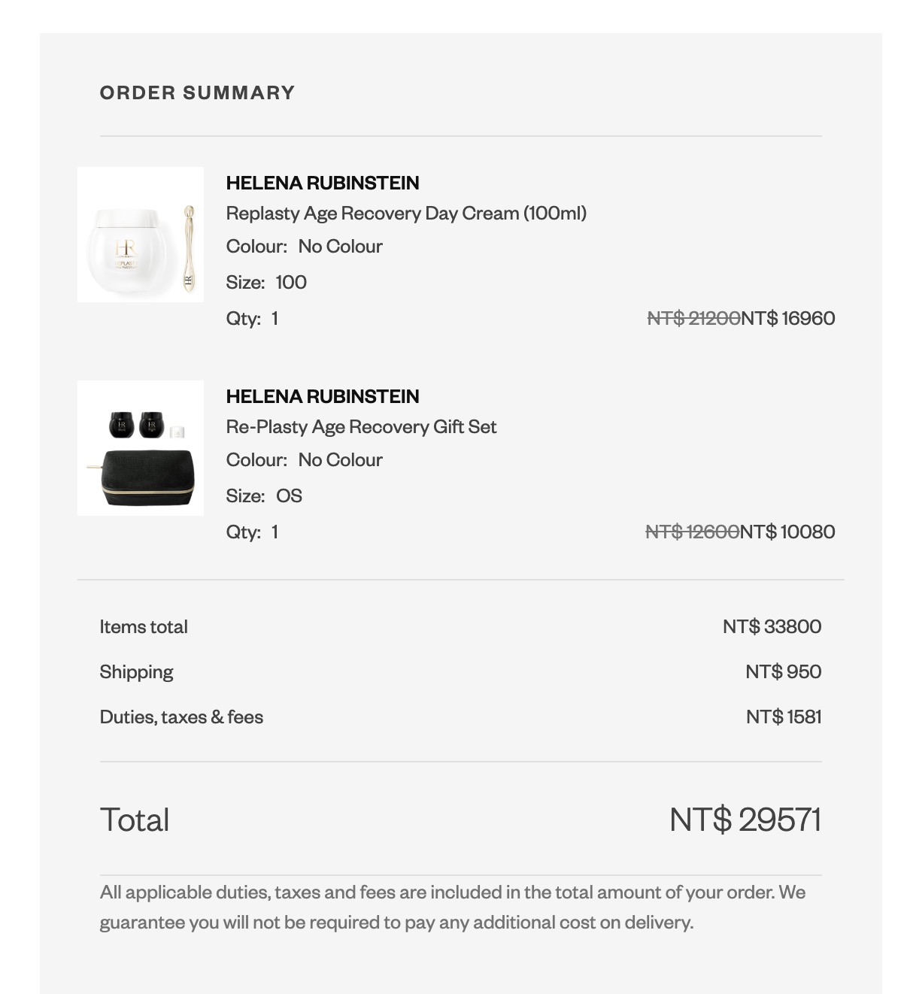The height and width of the screenshot is (994, 904).
Task: Click the duties and taxes guarantee notice
Action: click(x=453, y=908)
